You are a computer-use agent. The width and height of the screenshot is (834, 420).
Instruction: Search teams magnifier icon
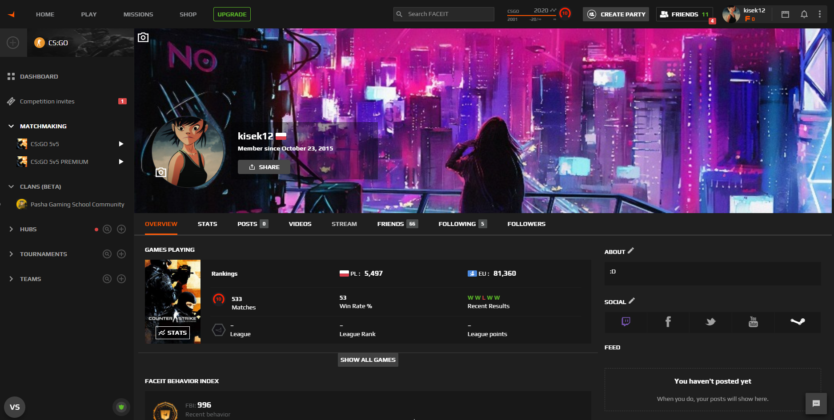107,279
